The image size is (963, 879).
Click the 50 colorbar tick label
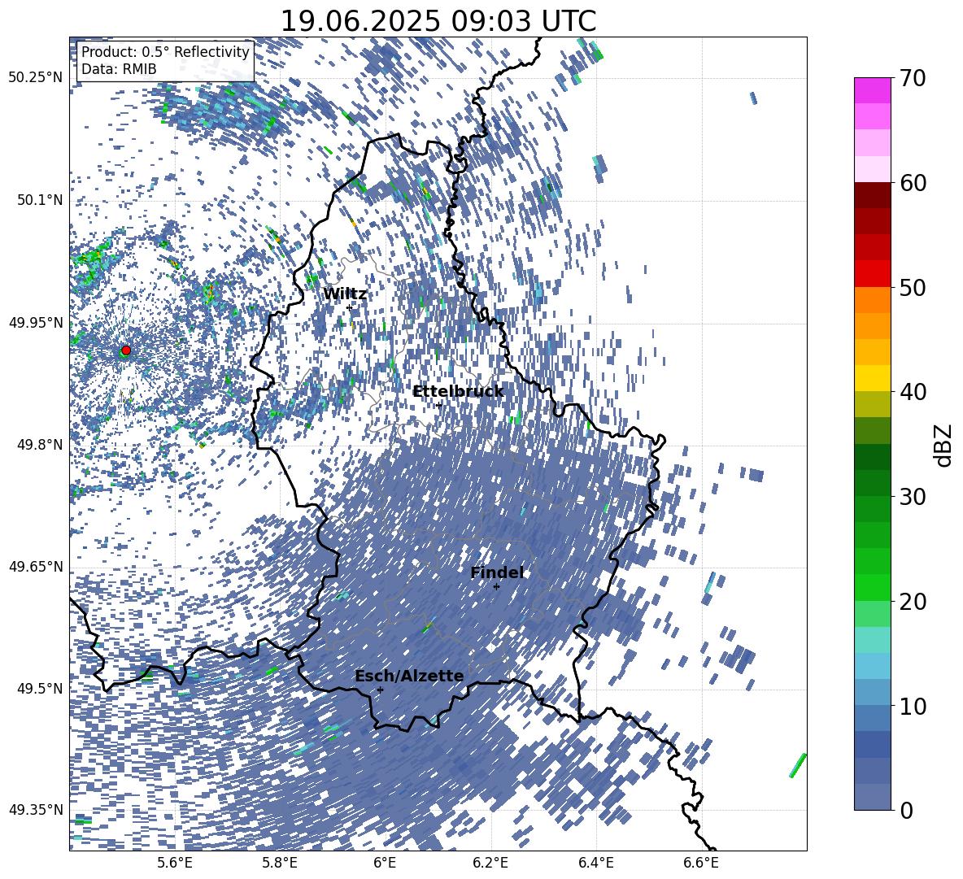[912, 287]
